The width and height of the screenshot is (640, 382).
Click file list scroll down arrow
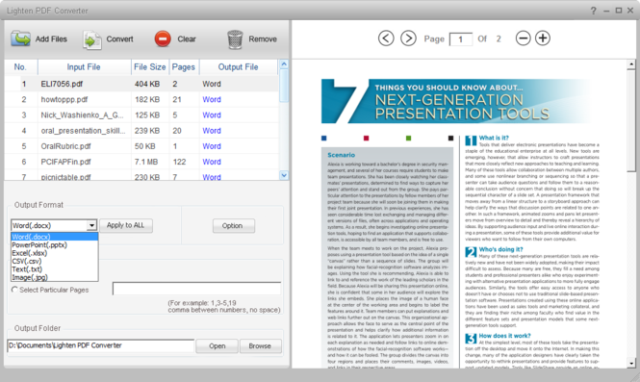coord(284,175)
